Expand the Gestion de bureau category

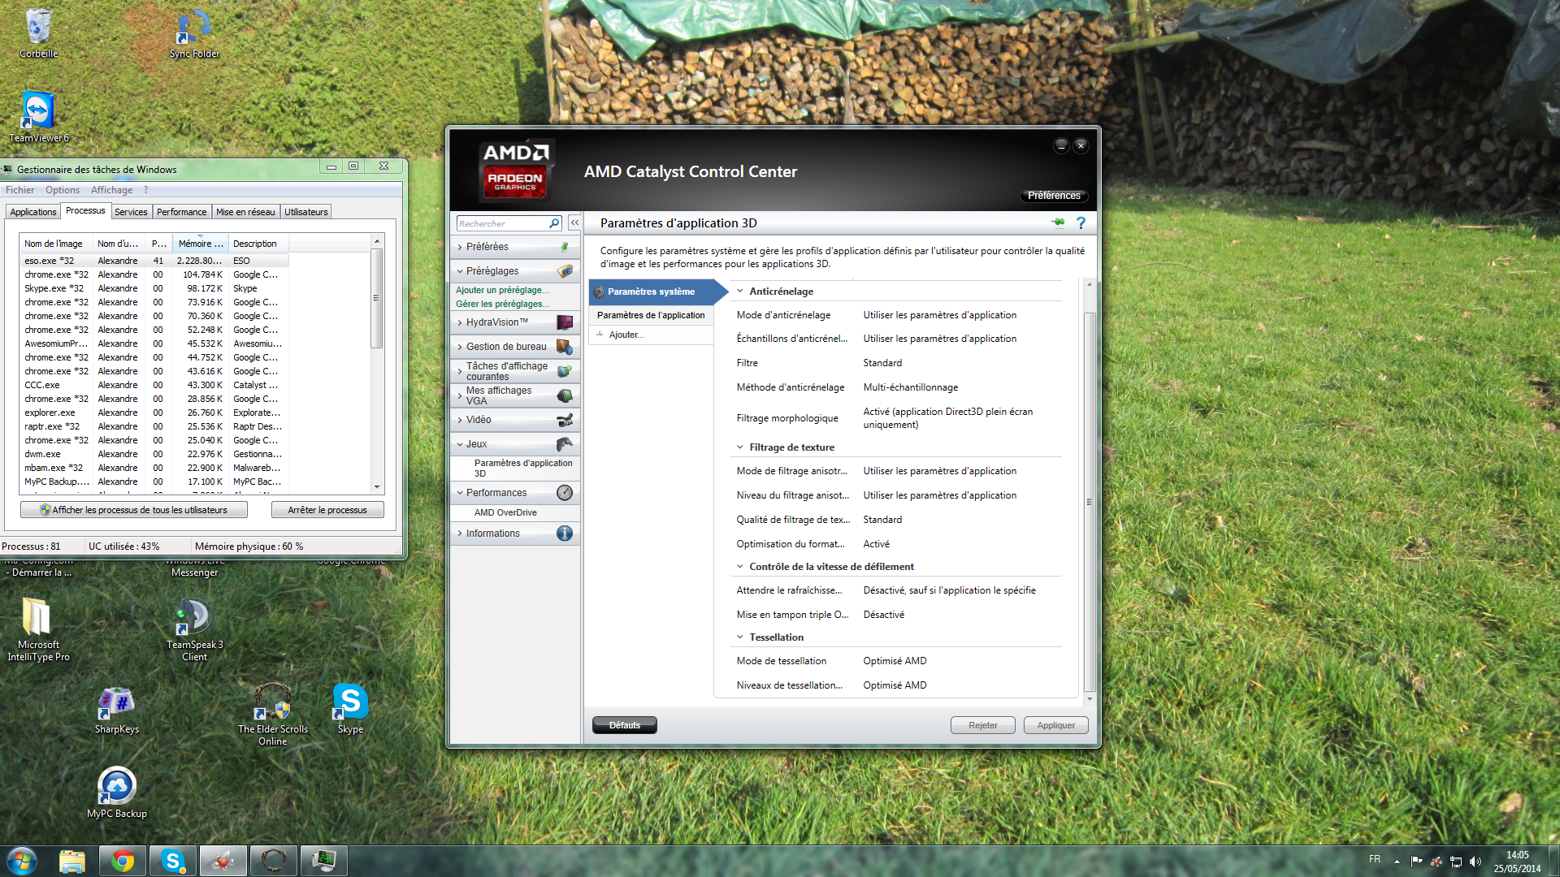[505, 347]
